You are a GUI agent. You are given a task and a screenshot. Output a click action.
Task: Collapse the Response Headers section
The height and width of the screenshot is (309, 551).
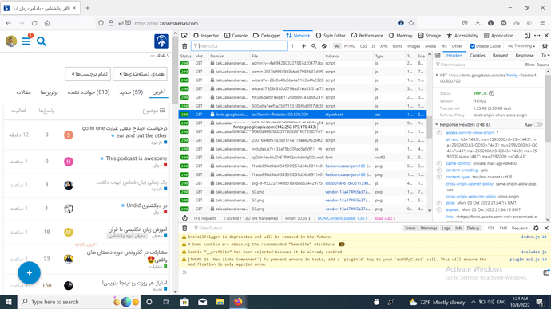click(437, 125)
